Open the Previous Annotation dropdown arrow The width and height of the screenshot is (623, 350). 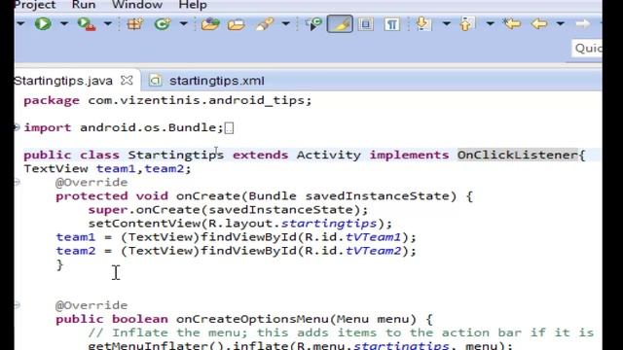490,23
